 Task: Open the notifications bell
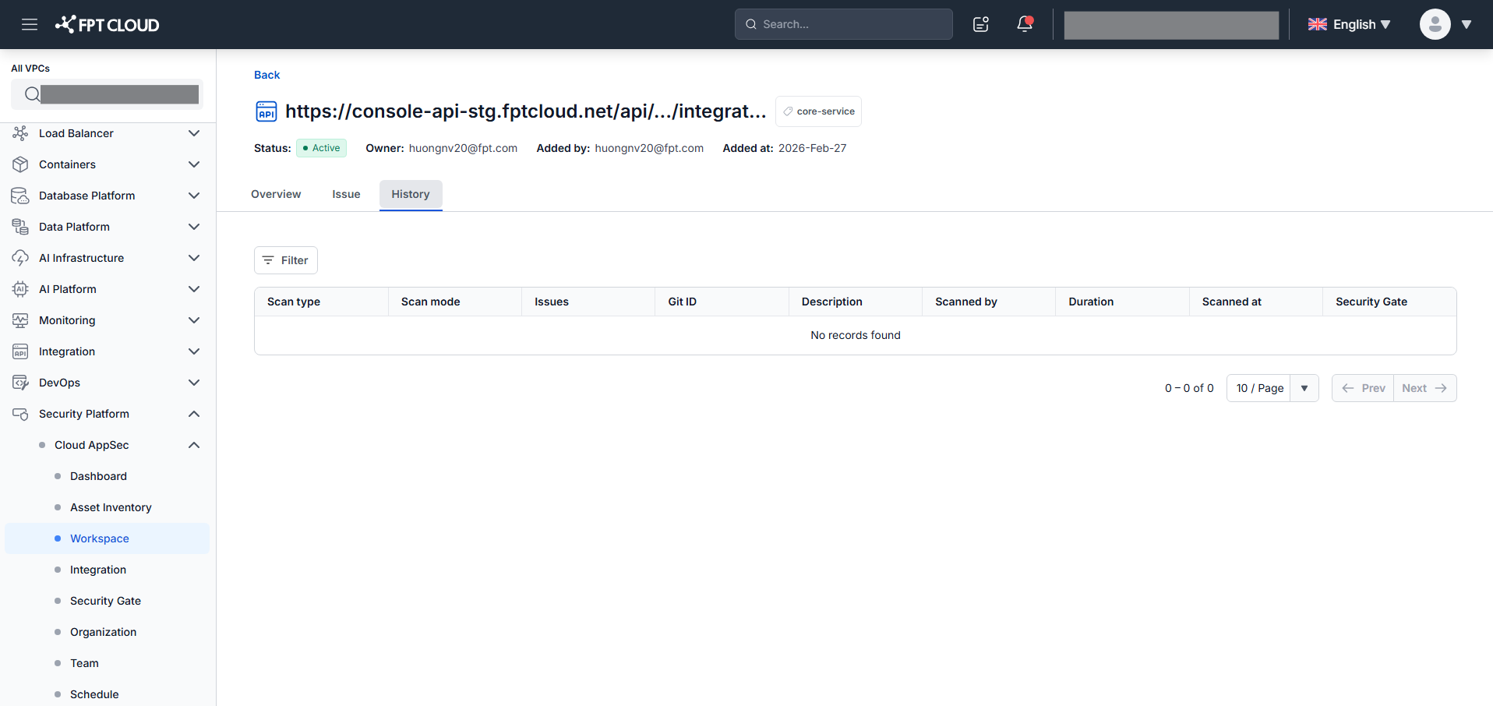tap(1025, 24)
